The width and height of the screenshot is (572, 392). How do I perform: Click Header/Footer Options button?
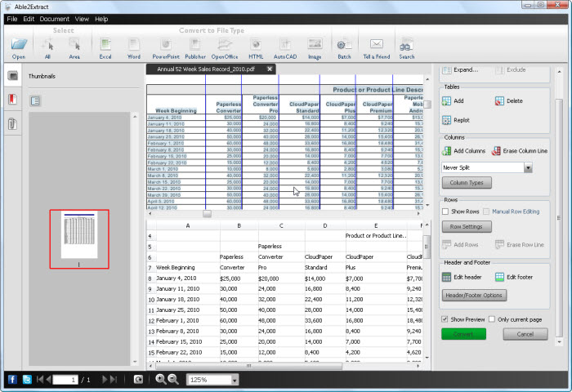[474, 295]
